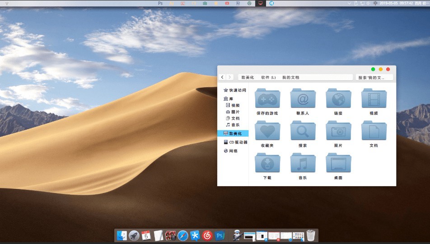The width and height of the screenshot is (430, 244).
Task: Launch Safari from the dock
Action: 183,235
